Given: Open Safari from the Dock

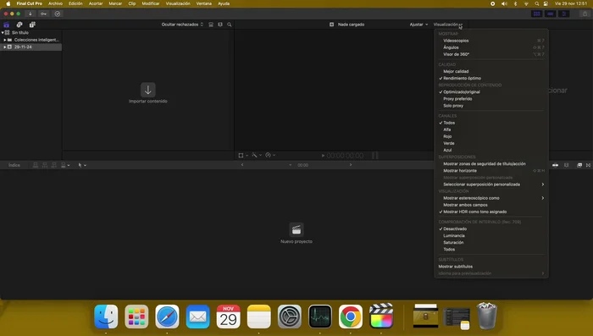Looking at the screenshot, I should point(167,316).
